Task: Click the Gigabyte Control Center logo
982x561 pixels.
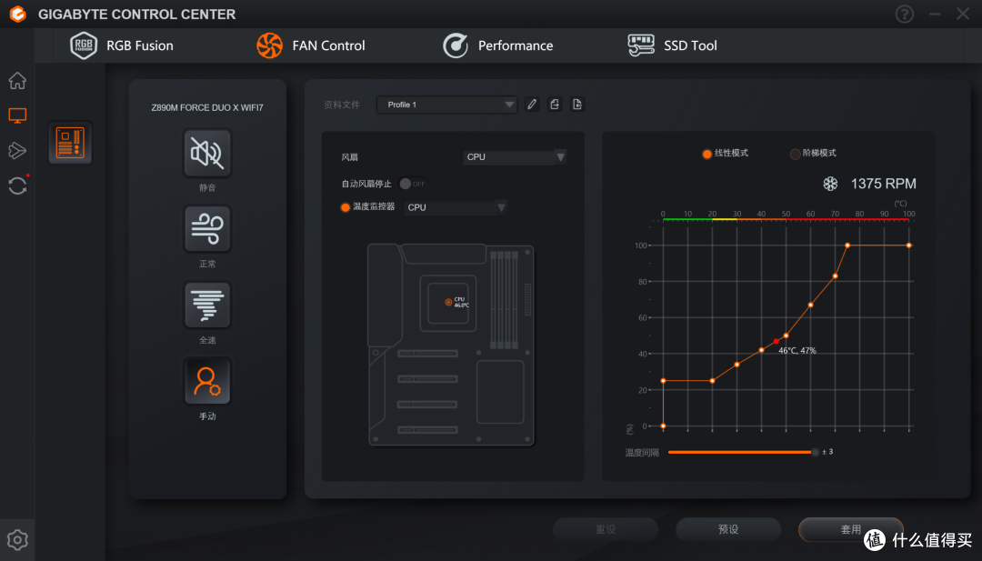Action: point(18,14)
